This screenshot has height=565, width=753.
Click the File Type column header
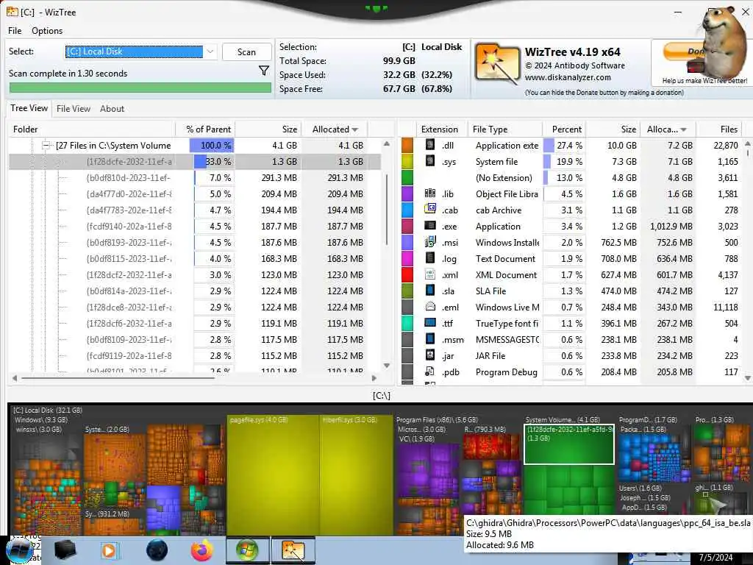(504, 129)
